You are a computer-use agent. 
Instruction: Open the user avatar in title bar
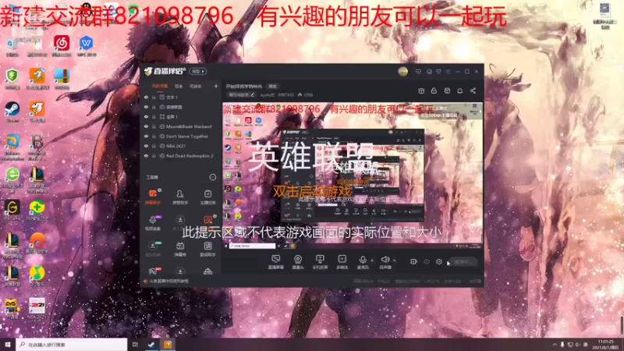click(x=402, y=72)
